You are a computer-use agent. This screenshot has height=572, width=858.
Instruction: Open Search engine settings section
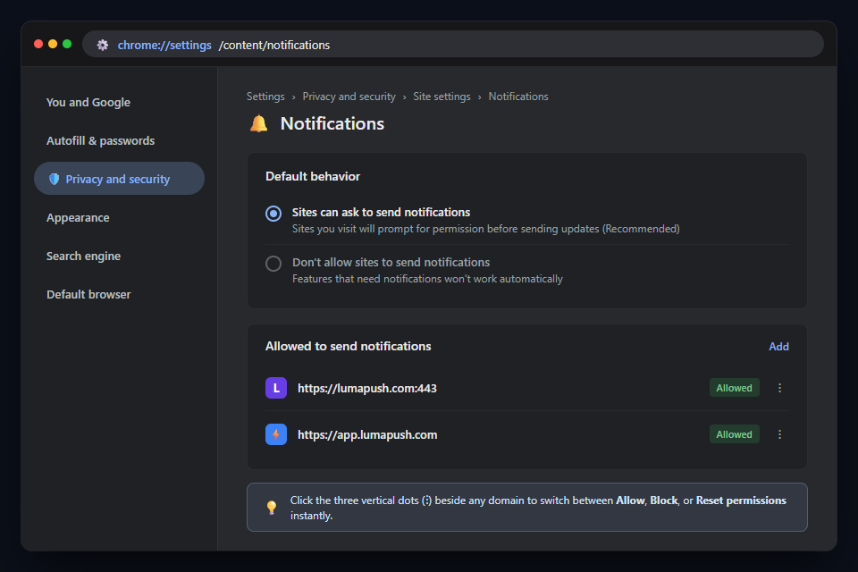[x=83, y=256]
